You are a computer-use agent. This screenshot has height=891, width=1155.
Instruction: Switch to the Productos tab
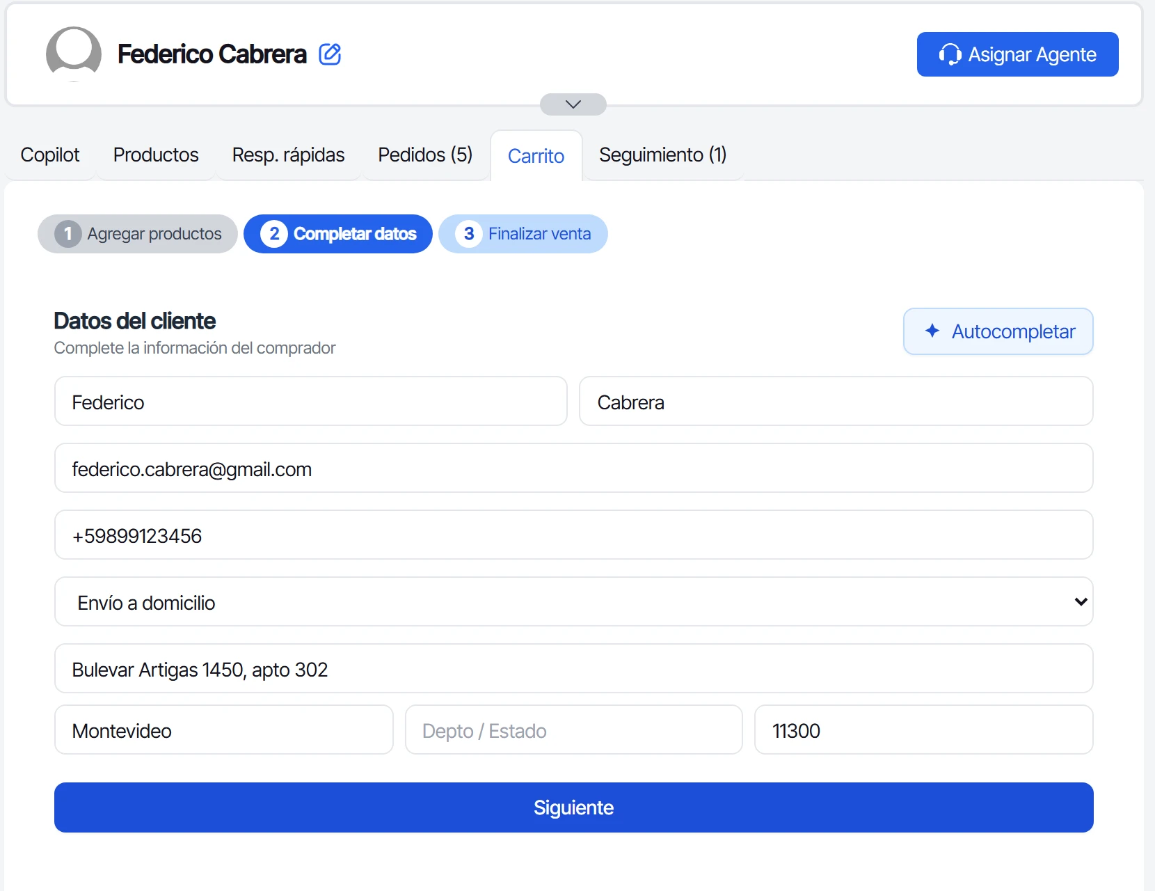156,155
